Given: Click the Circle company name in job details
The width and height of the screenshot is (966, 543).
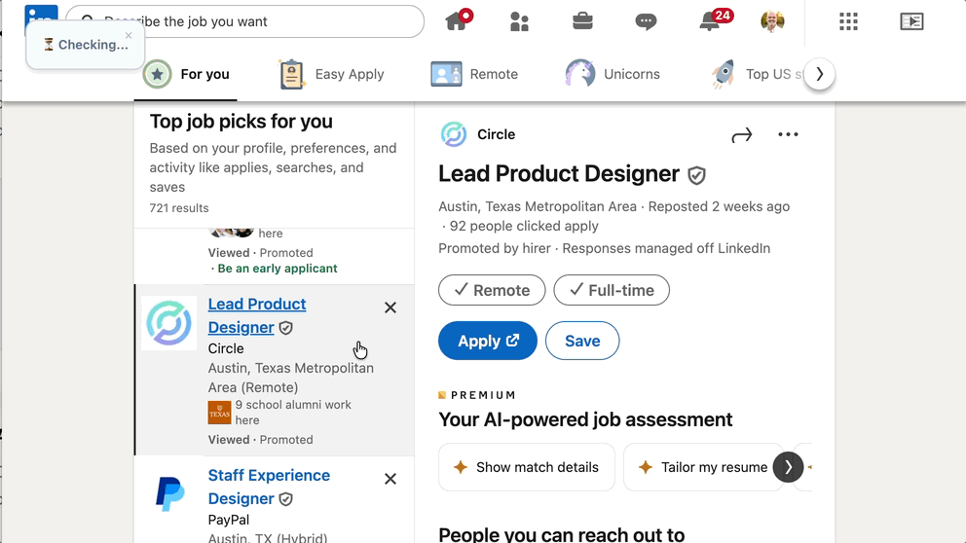Looking at the screenshot, I should coord(496,134).
